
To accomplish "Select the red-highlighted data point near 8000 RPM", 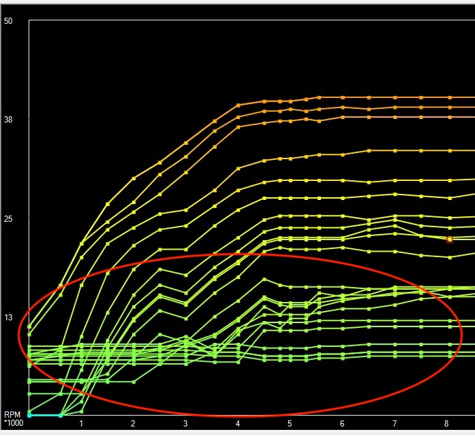I will [449, 239].
